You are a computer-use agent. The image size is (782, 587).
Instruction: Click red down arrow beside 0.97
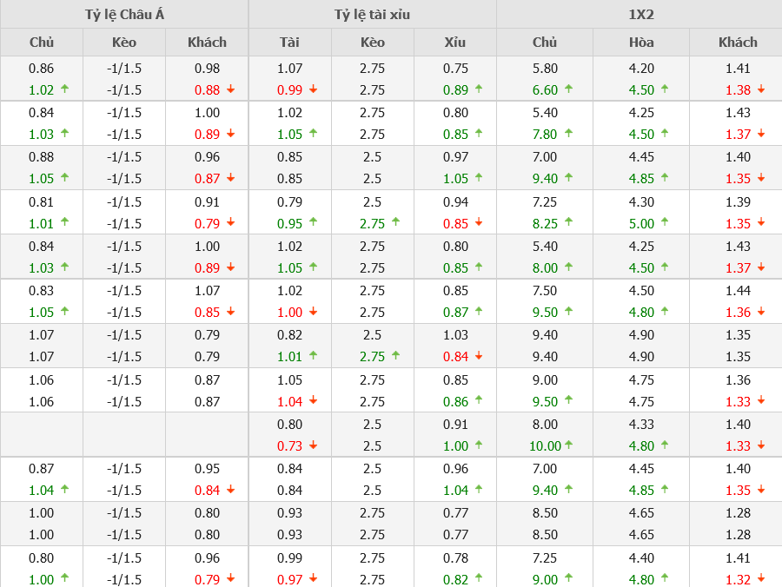click(x=313, y=578)
